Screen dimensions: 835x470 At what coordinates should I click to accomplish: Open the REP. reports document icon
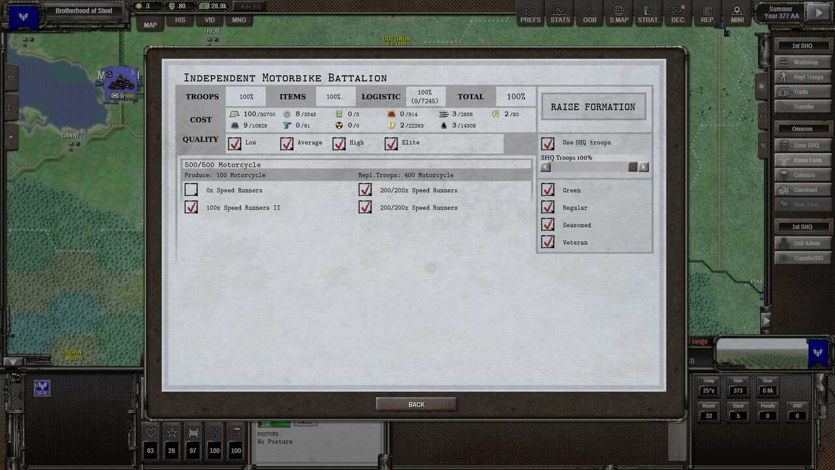(x=707, y=14)
